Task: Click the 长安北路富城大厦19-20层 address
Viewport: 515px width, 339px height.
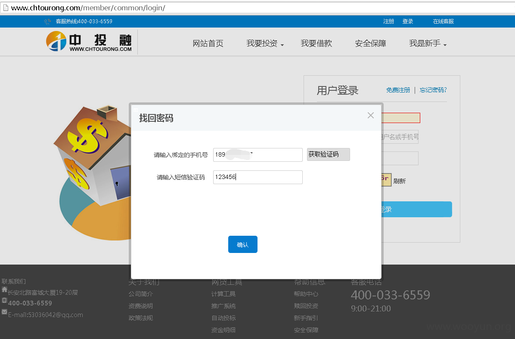Action: tap(43, 293)
